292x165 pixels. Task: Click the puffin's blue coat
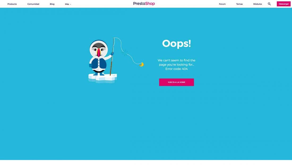pyautogui.click(x=99, y=64)
